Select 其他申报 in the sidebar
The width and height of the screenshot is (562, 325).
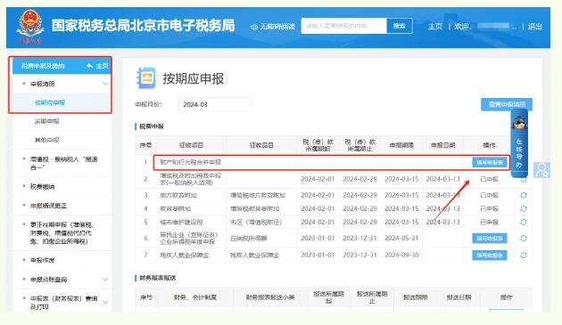[x=46, y=140]
